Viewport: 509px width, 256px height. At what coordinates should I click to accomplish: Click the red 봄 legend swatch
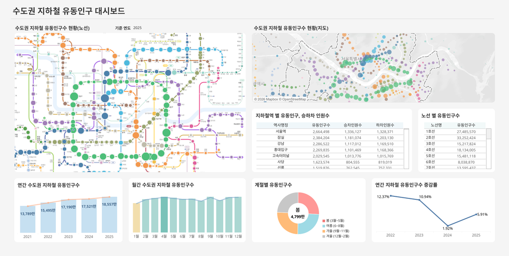323,220
